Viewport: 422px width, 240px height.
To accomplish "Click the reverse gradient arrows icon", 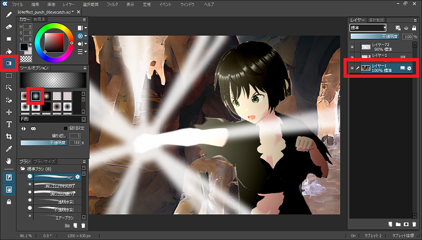I will tap(24, 129).
